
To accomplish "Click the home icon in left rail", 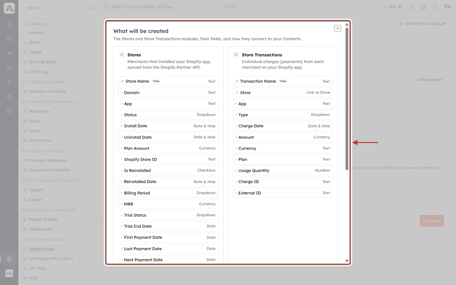I will pos(9,24).
